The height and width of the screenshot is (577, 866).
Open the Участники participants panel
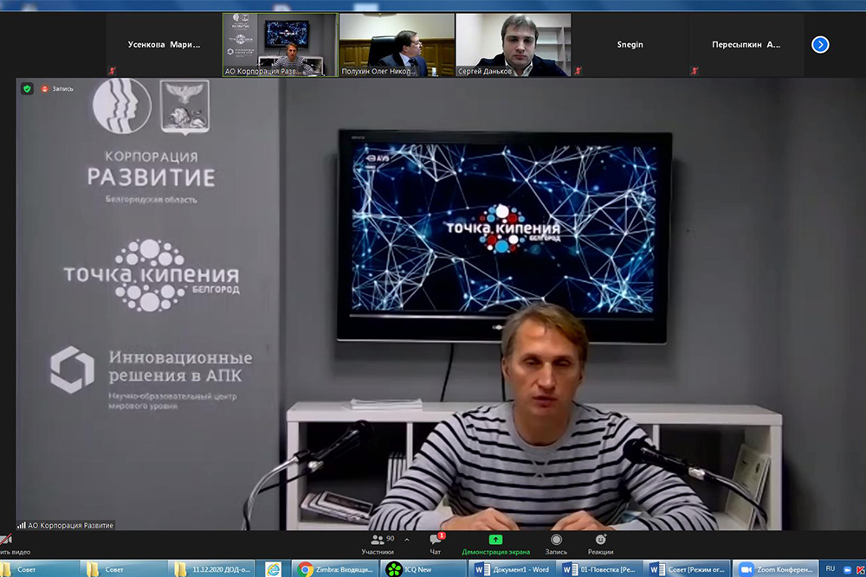(x=378, y=544)
